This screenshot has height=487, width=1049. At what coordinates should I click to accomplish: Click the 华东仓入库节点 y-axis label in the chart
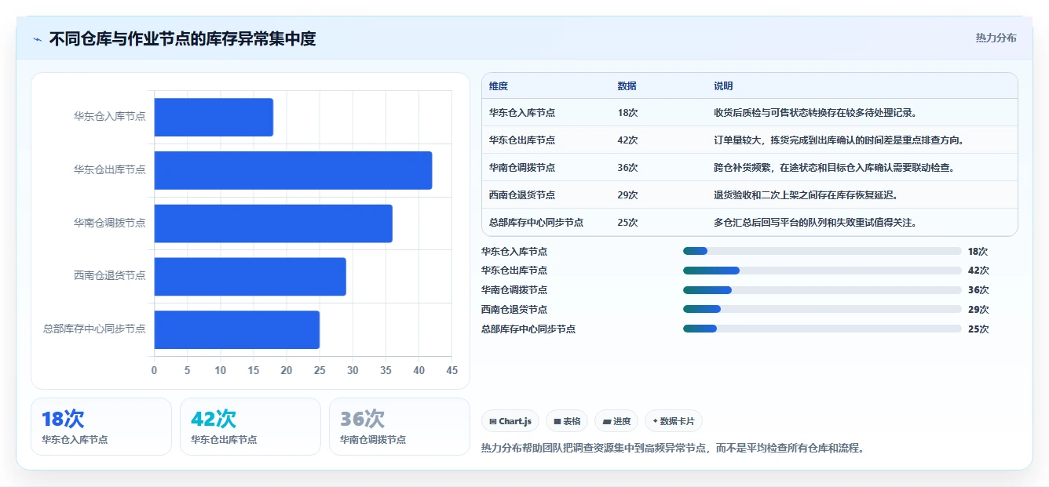tap(110, 117)
